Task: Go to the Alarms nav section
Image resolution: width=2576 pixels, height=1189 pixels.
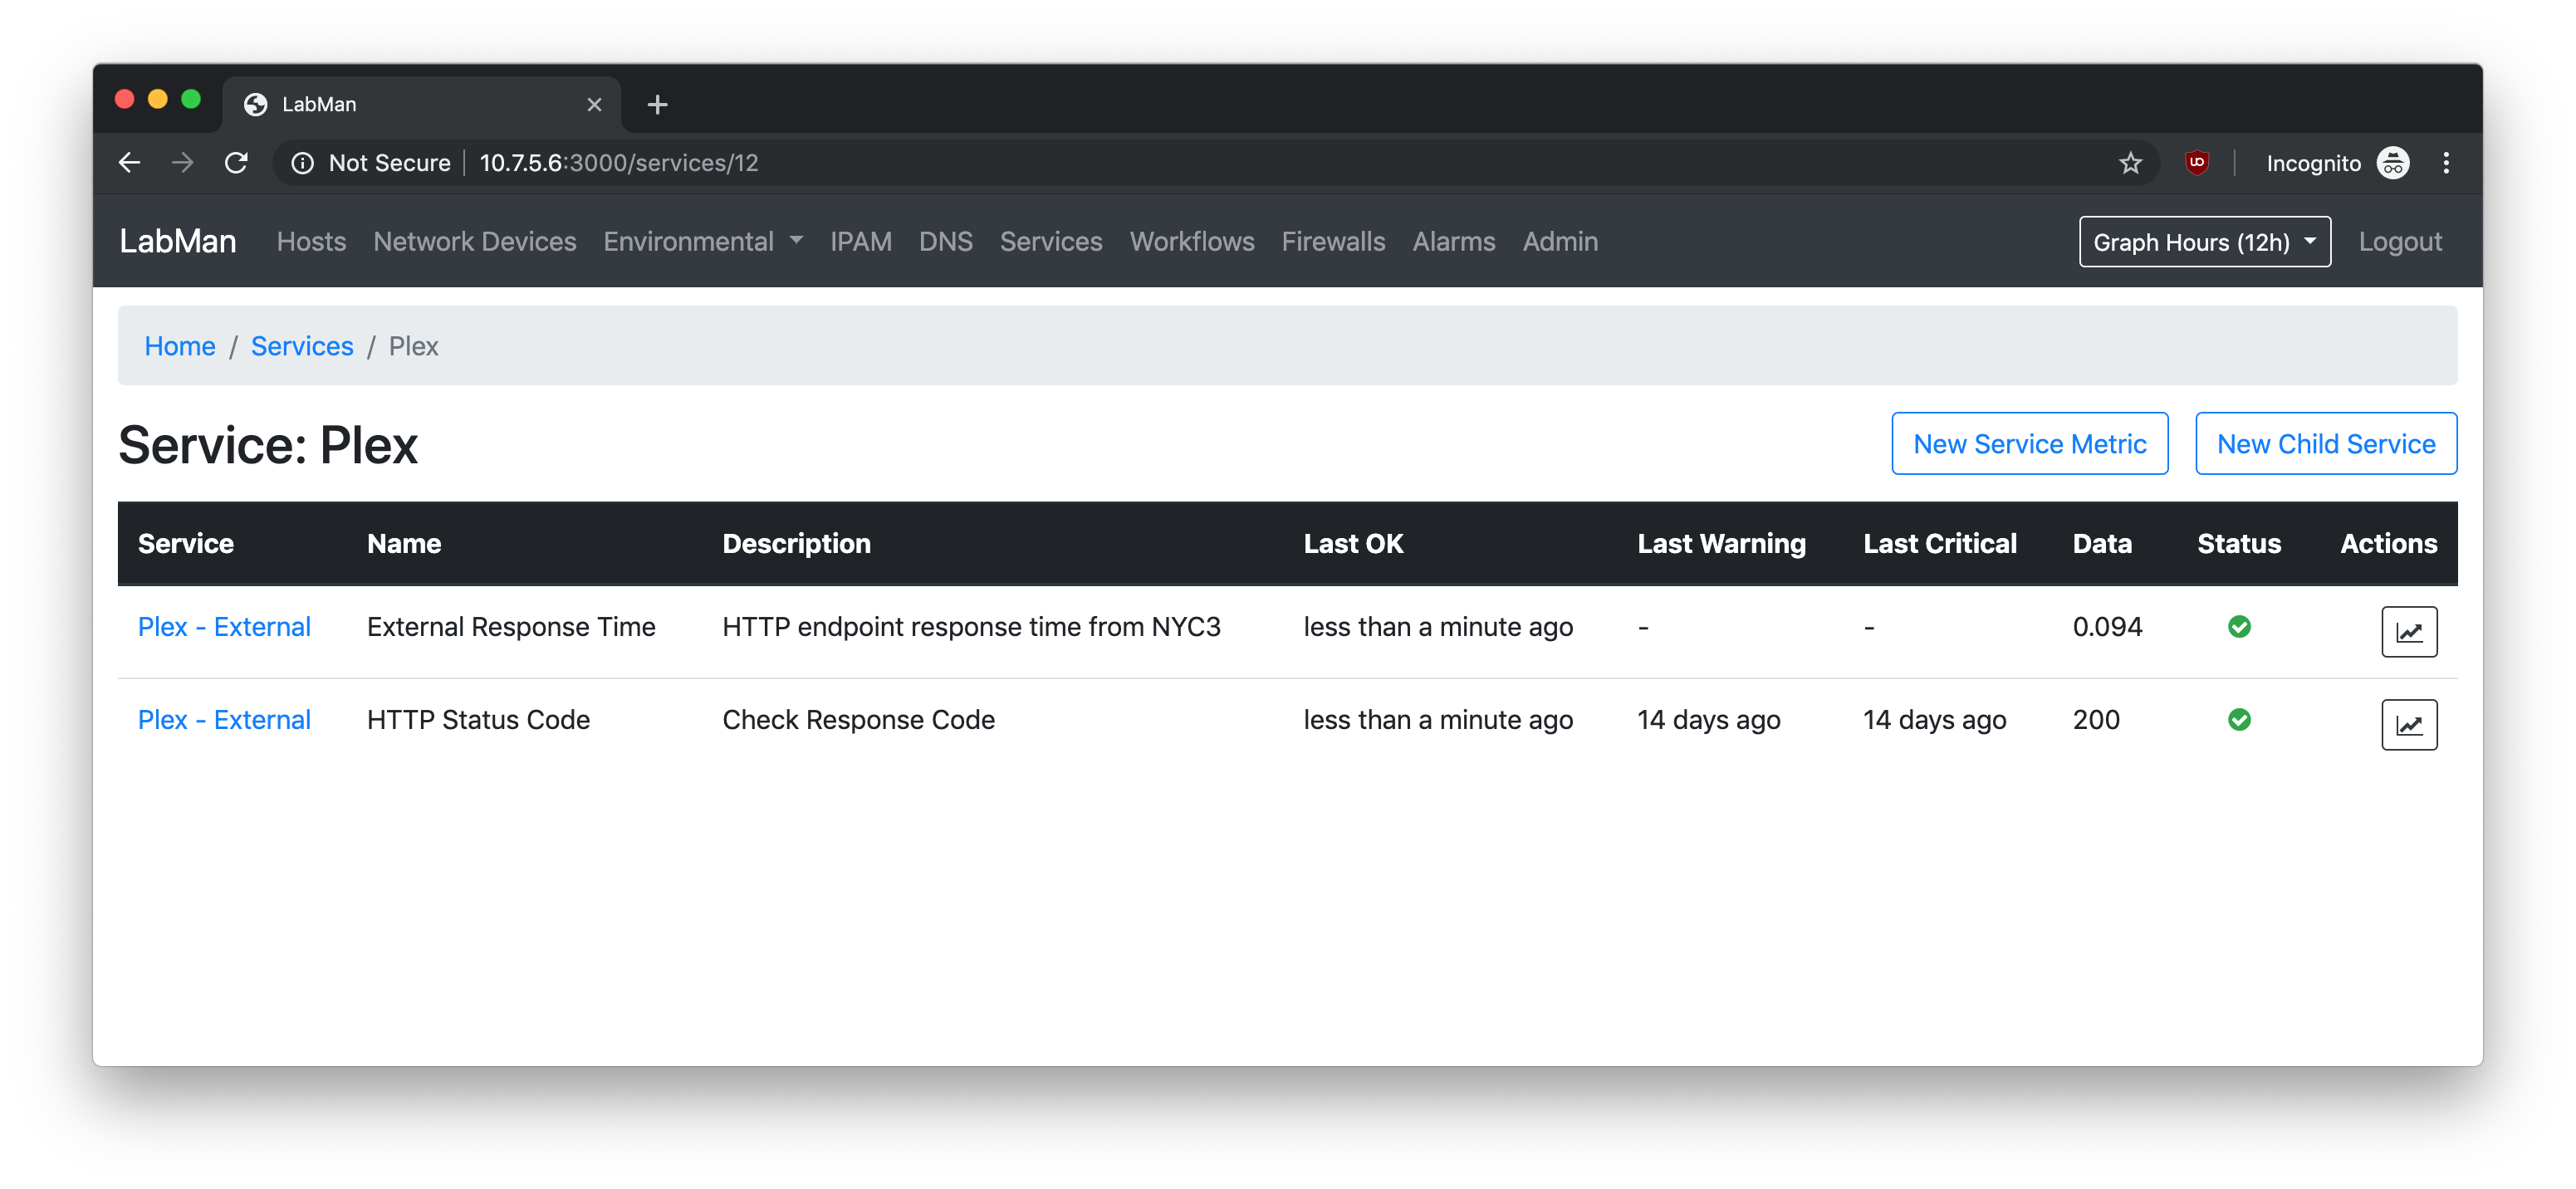Action: click(x=1453, y=242)
